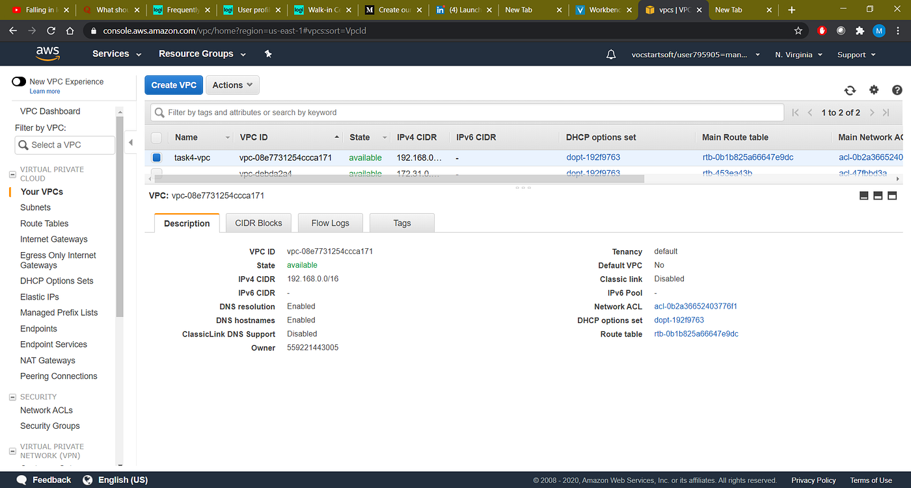The image size is (911, 488).
Task: Switch to the Flow Logs tab
Action: 330,222
